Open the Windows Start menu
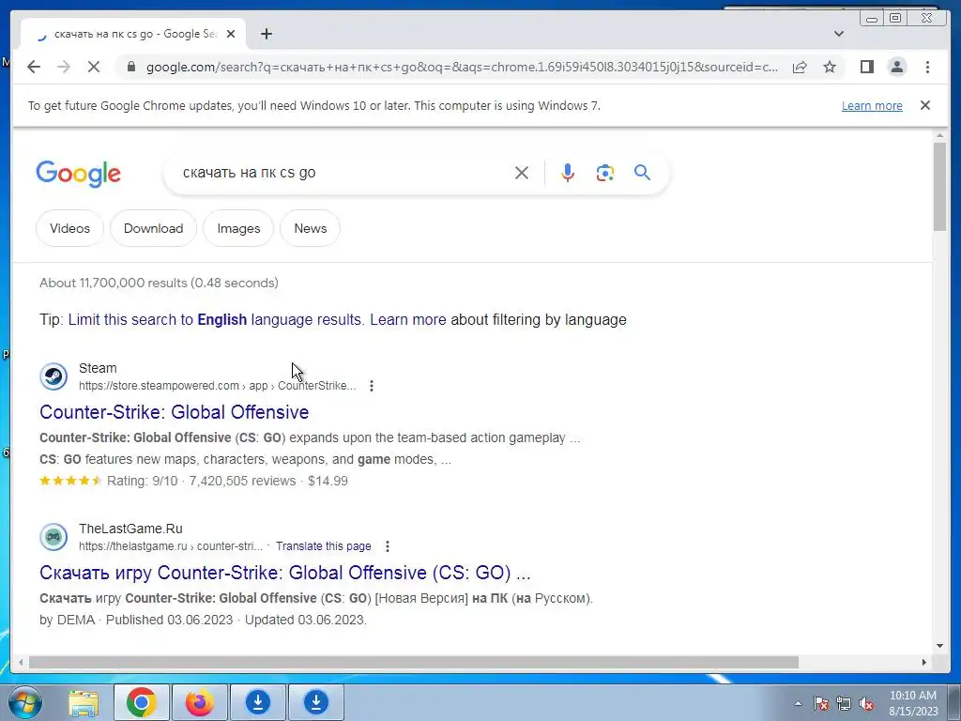The width and height of the screenshot is (961, 721). (24, 702)
